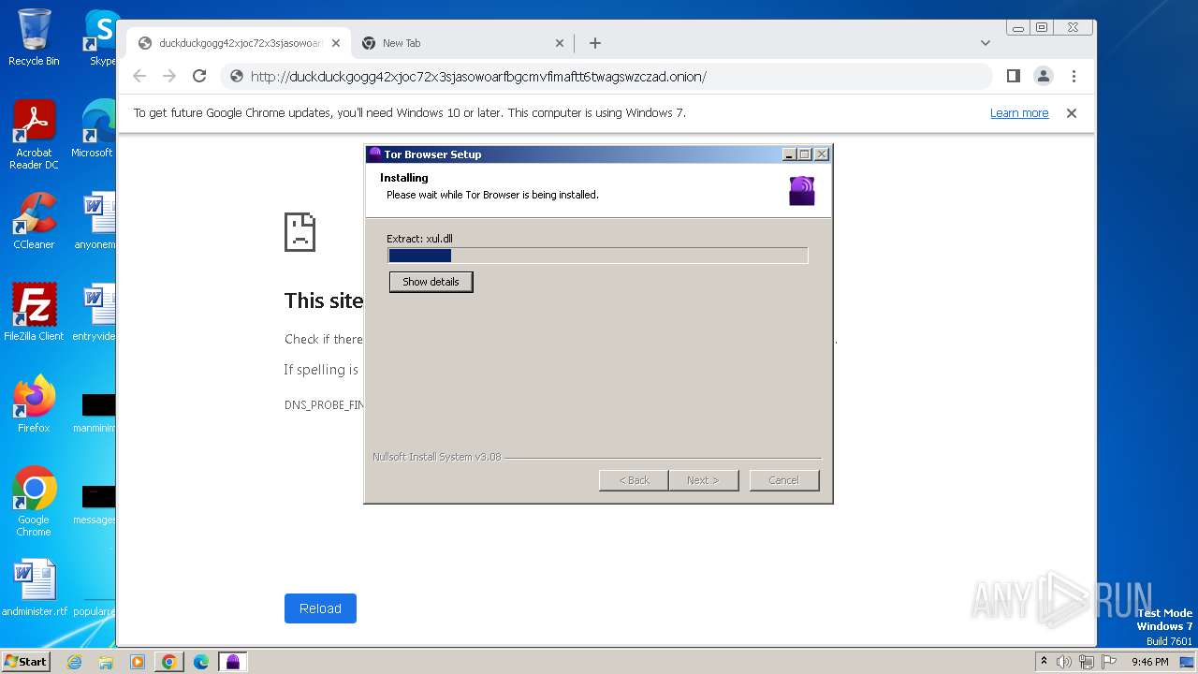Click the Show details button
The image size is (1198, 674).
[431, 282]
